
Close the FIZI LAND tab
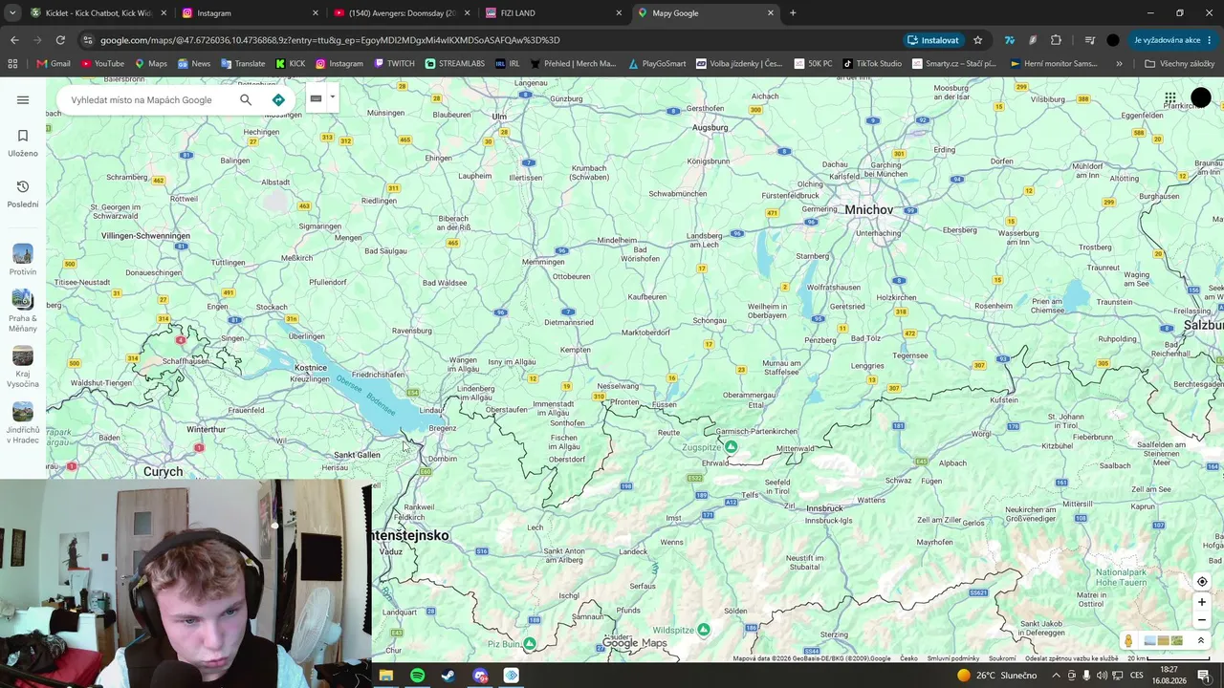(619, 12)
